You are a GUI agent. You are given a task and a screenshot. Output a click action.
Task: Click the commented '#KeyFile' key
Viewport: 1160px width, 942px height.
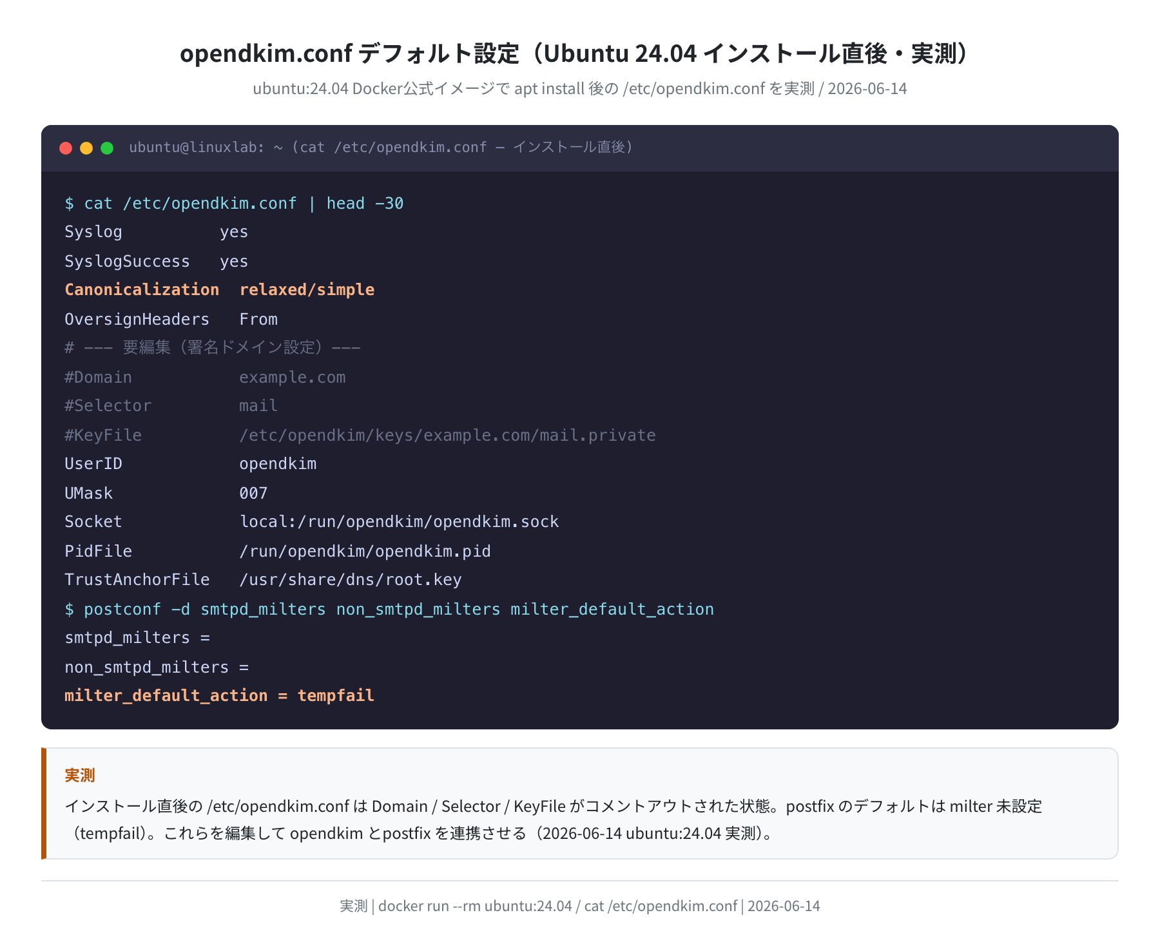(103, 436)
